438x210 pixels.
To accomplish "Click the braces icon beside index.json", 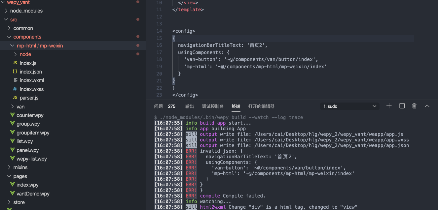I will click(15, 72).
